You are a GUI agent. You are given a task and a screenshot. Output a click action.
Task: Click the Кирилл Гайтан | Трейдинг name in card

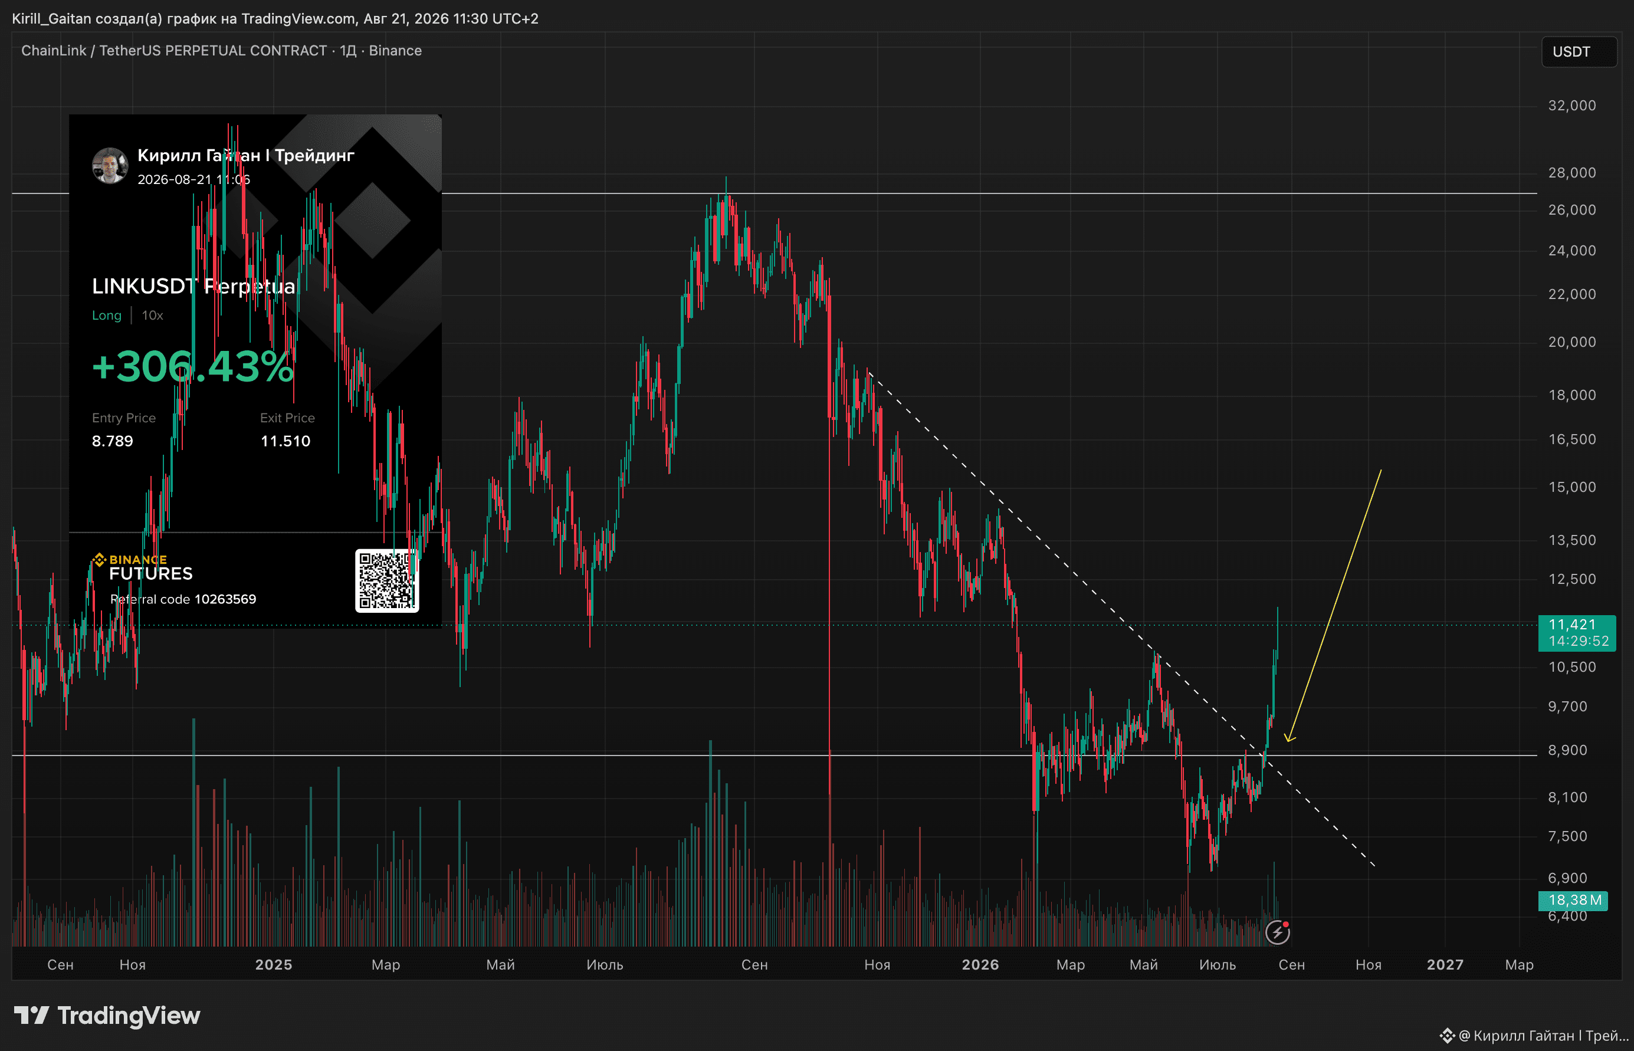point(246,156)
